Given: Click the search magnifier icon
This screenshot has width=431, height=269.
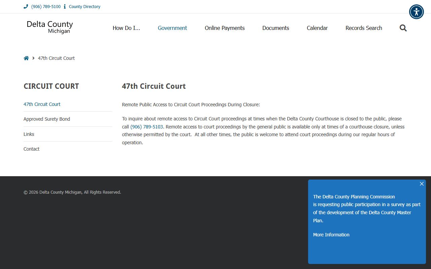Looking at the screenshot, I should (403, 28).
